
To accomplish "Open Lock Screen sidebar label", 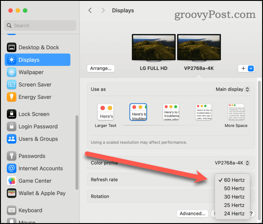I will tap(34, 114).
